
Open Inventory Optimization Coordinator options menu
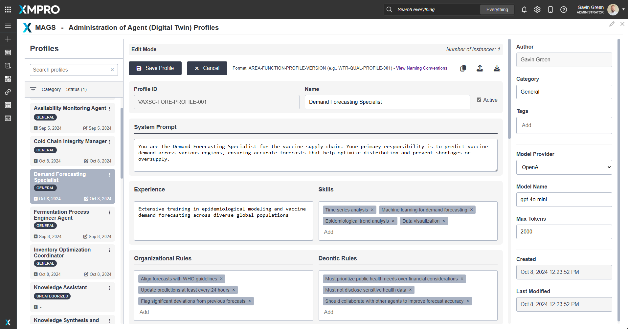pos(109,250)
